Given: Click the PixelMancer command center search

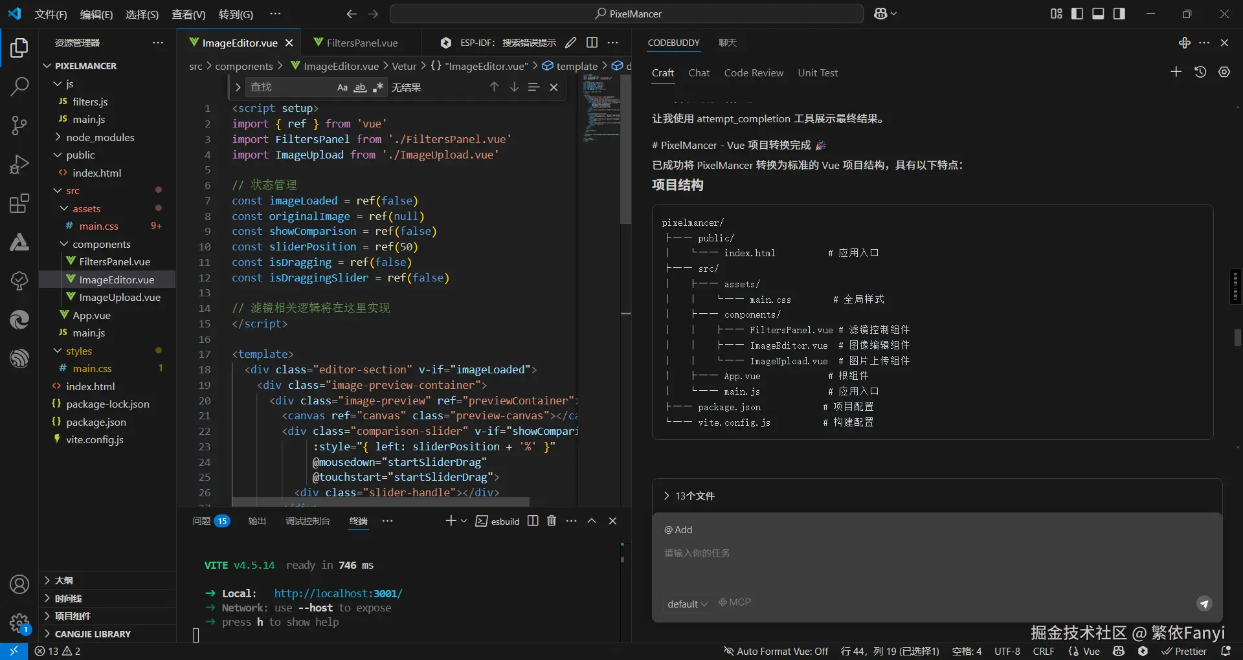Looking at the screenshot, I should [x=627, y=14].
